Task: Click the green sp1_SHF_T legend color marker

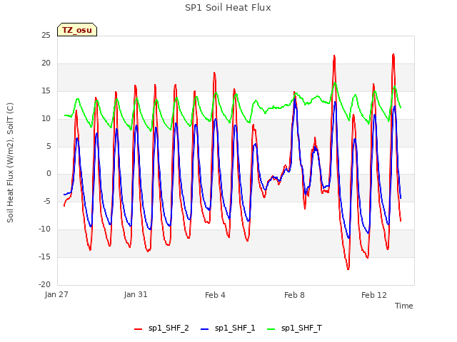Action: pos(271,329)
